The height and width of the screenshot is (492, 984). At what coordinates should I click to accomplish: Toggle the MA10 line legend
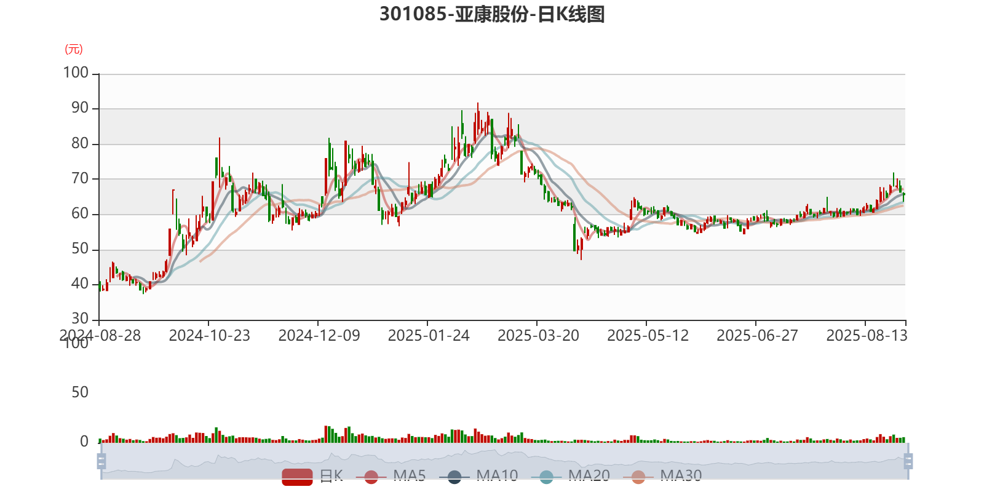pyautogui.click(x=478, y=476)
